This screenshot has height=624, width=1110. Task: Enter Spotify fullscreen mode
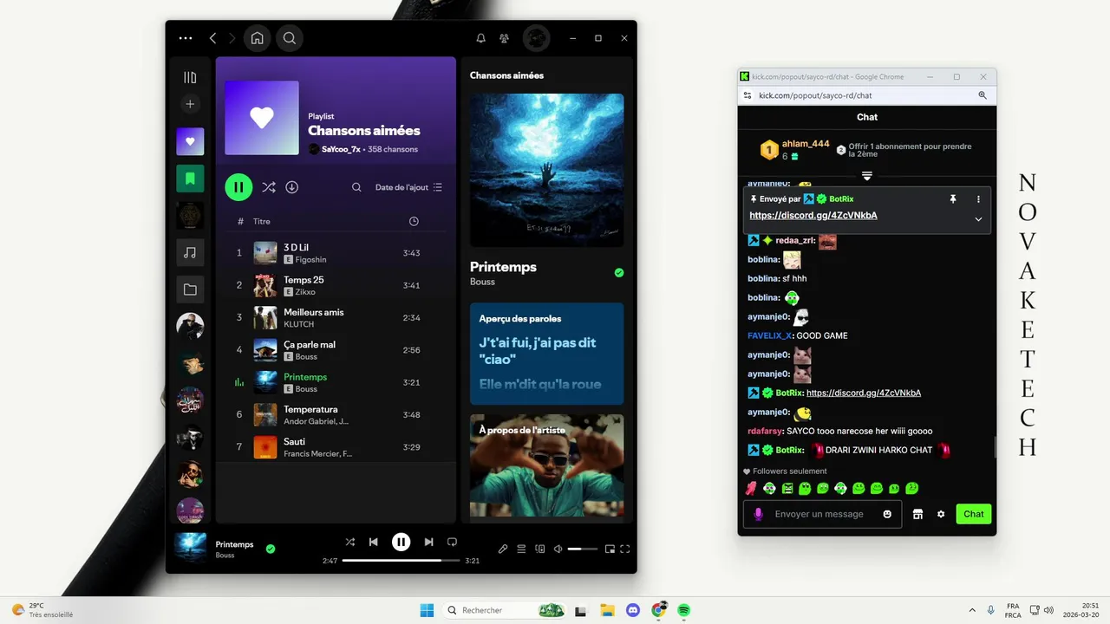(x=624, y=549)
